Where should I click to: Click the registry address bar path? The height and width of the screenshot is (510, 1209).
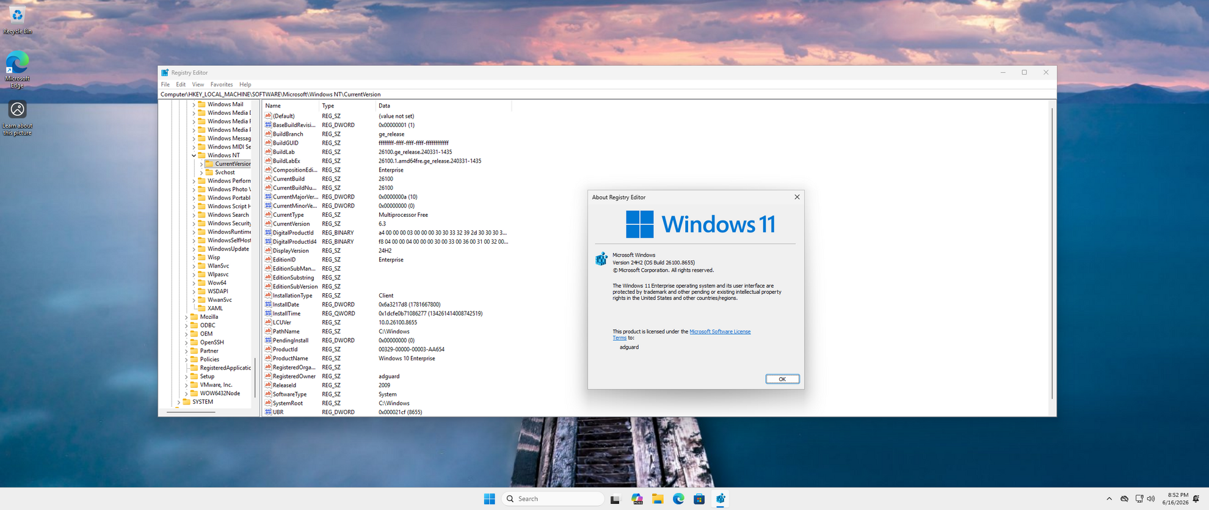(607, 95)
